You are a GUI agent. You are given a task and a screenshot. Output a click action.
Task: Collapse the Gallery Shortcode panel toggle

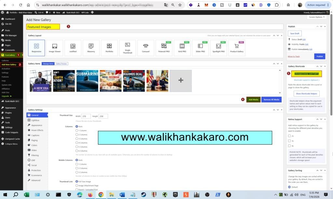tap(325, 66)
